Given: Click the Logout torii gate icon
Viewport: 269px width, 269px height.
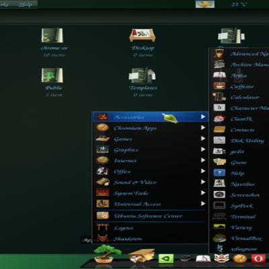Looking at the screenshot, I should [x=103, y=227].
